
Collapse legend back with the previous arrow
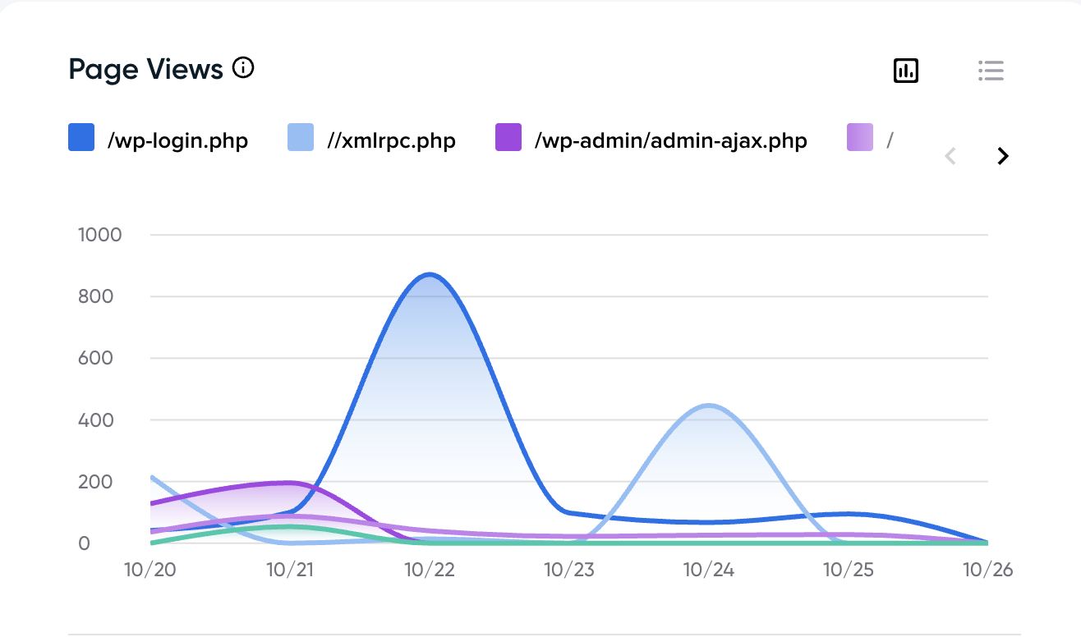[x=950, y=156]
